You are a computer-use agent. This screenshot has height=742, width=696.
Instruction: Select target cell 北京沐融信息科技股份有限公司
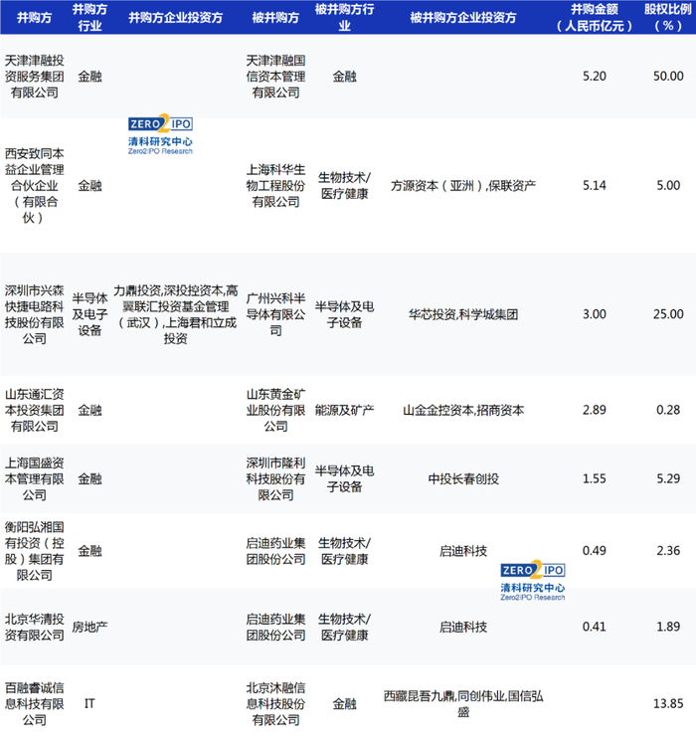tap(275, 703)
